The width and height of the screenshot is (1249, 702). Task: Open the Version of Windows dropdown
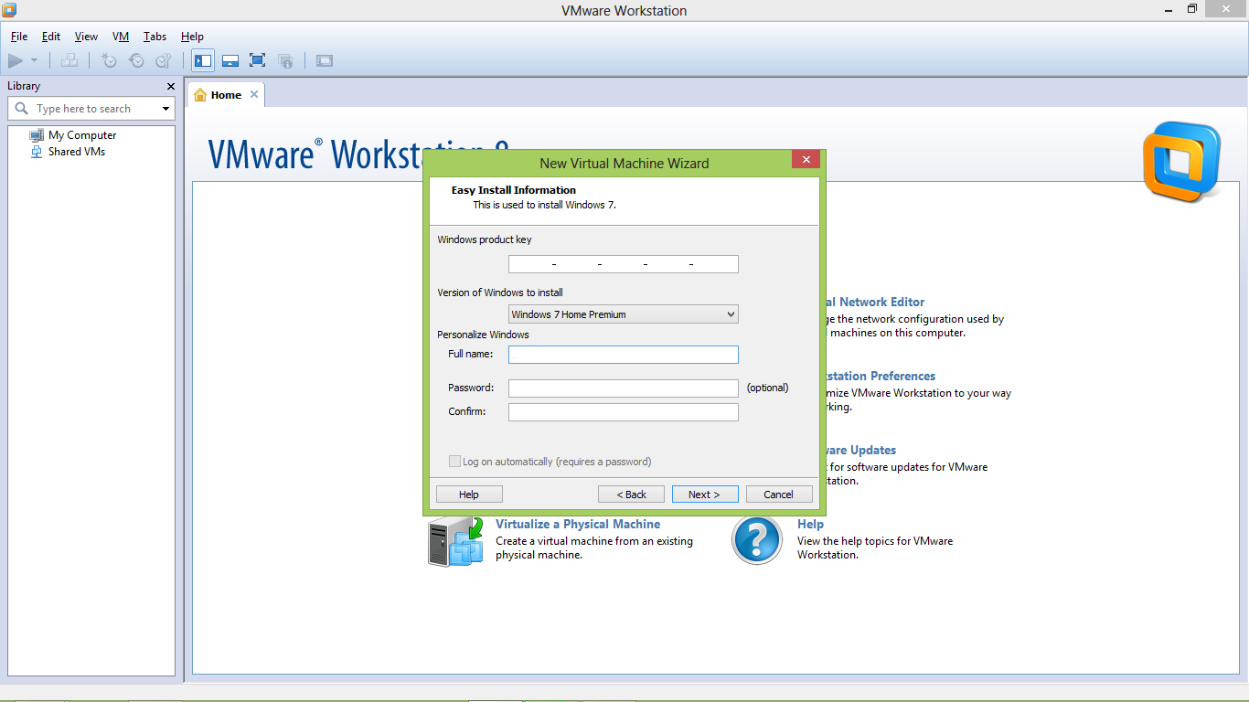click(x=624, y=314)
